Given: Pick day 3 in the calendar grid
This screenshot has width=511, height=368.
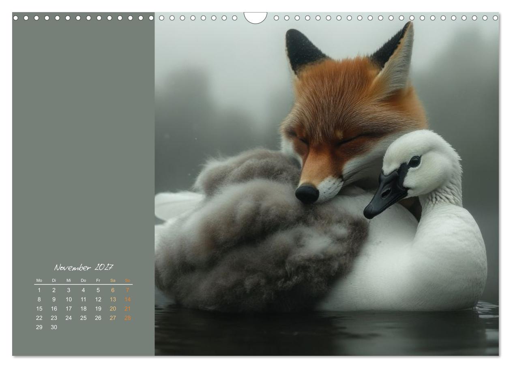Looking at the screenshot, I should (69, 290).
